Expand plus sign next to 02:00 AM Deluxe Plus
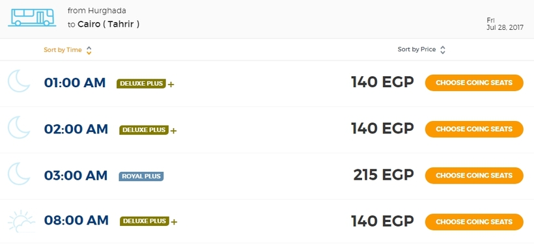The width and height of the screenshot is (534, 248). [x=173, y=131]
